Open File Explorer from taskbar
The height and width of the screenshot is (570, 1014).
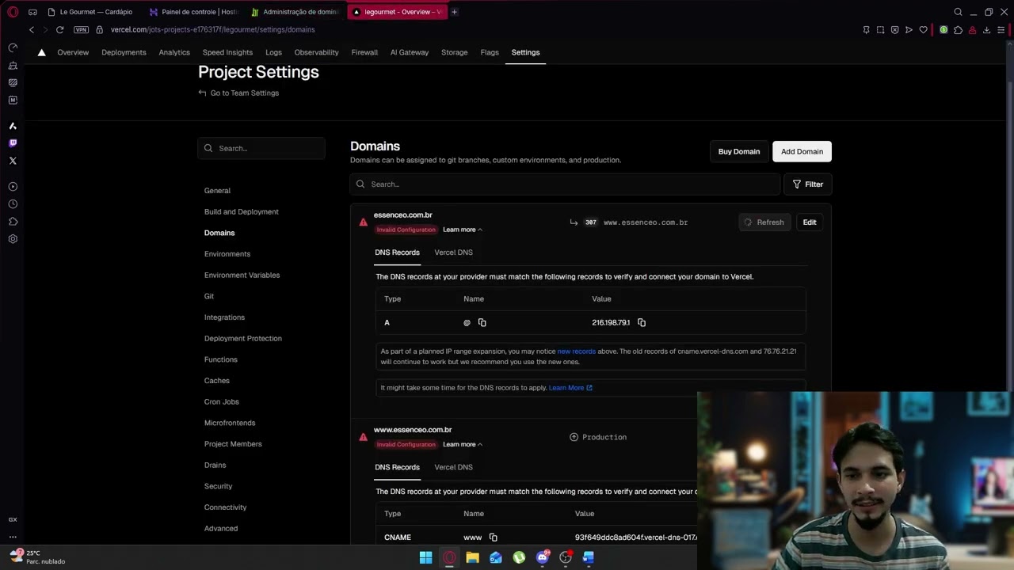472,557
